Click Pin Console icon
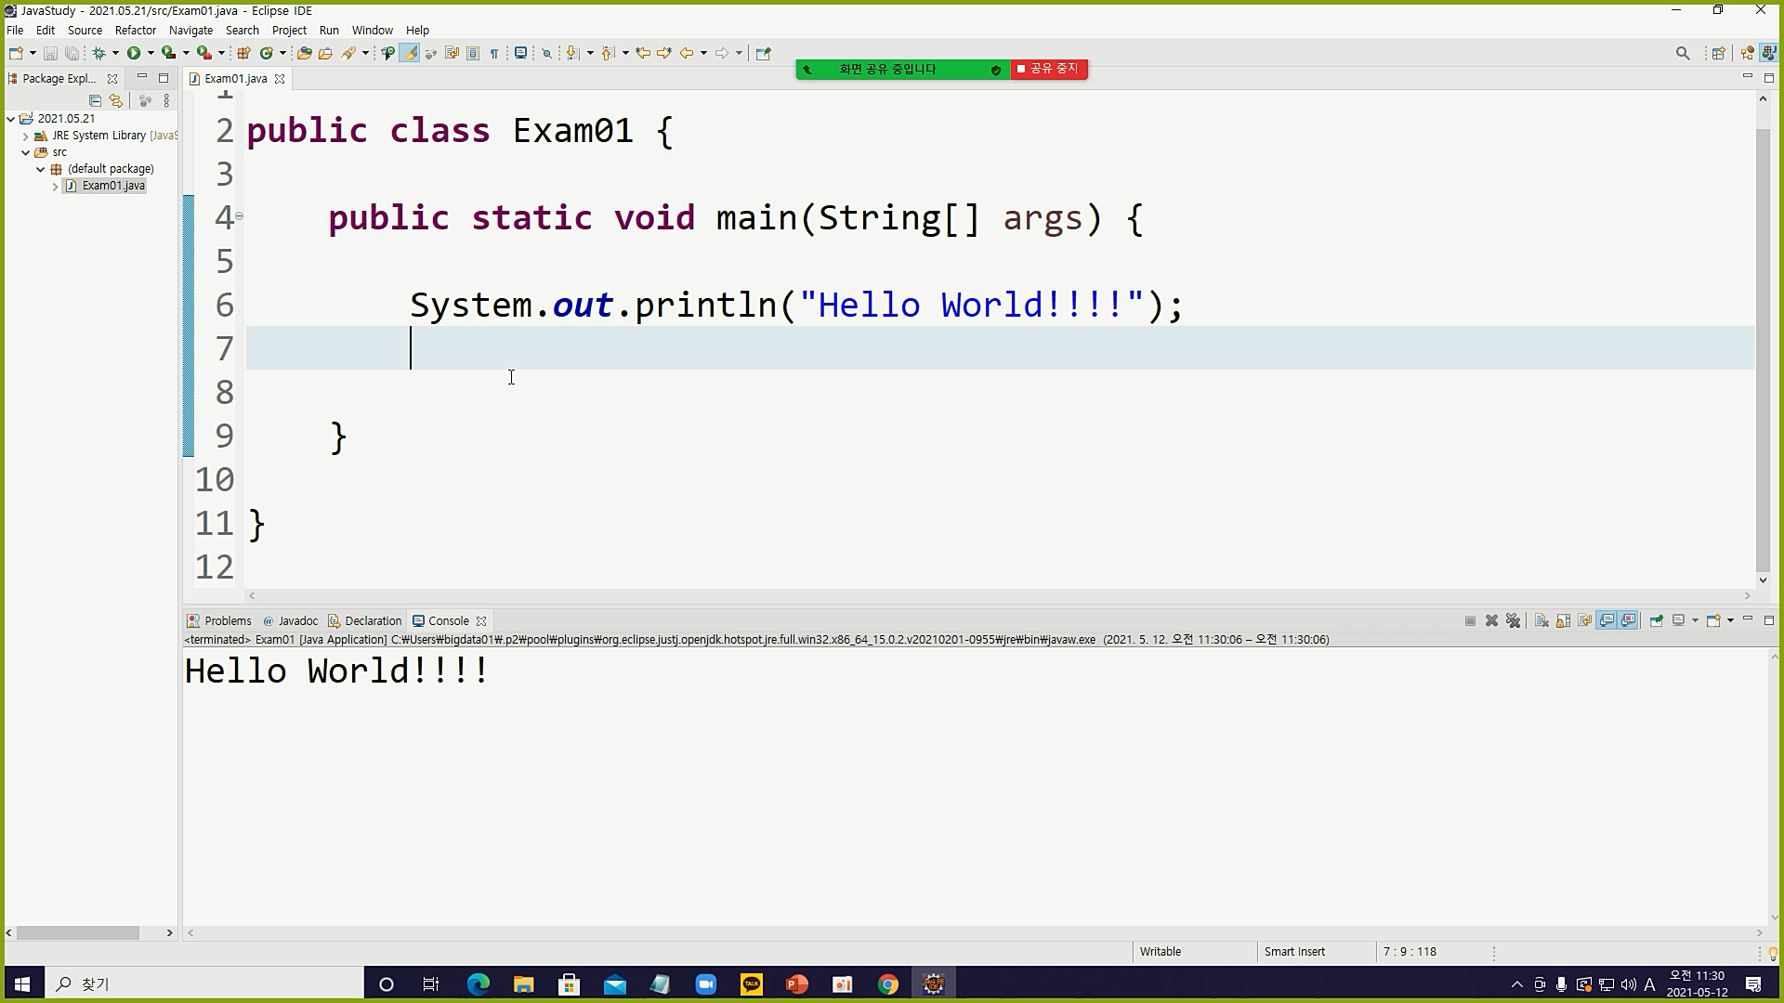Screen dimensions: 1784x1003 (1656, 620)
